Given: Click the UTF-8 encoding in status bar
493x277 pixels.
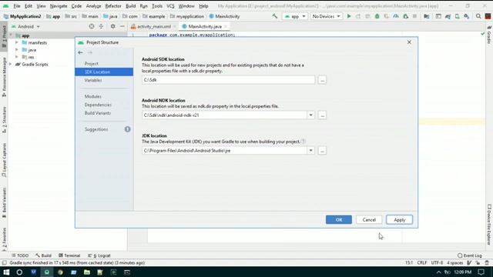Looking at the screenshot, I should 437,262.
